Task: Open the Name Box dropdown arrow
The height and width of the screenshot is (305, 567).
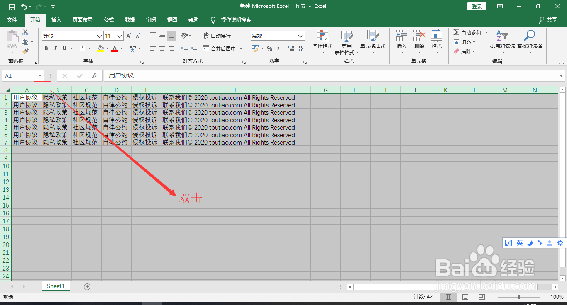Action: click(40, 76)
